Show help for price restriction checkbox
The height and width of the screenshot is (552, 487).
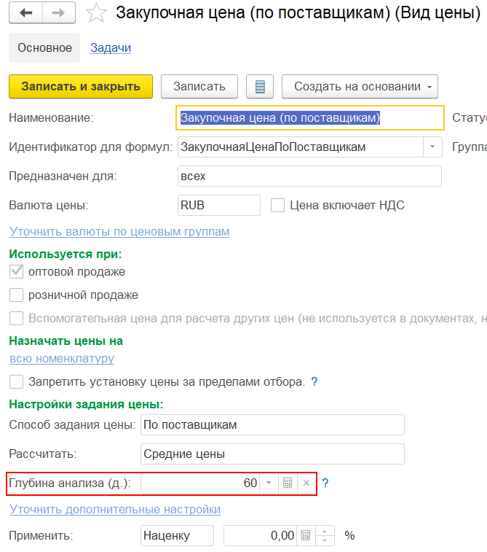(x=314, y=381)
